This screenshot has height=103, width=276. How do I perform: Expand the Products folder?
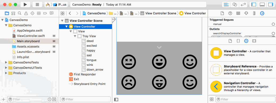tap(6, 73)
